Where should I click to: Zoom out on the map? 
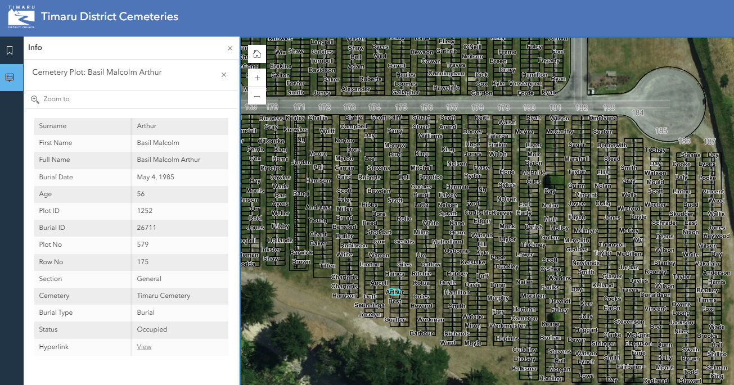point(257,96)
